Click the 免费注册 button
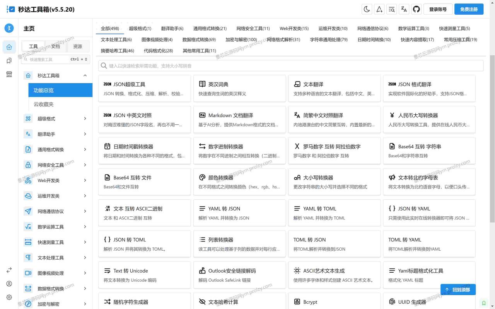The image size is (495, 309). click(469, 9)
